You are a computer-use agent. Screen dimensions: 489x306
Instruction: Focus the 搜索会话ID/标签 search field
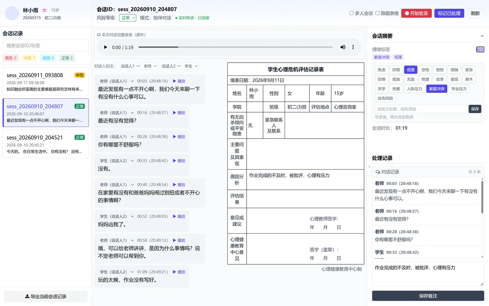[46, 45]
